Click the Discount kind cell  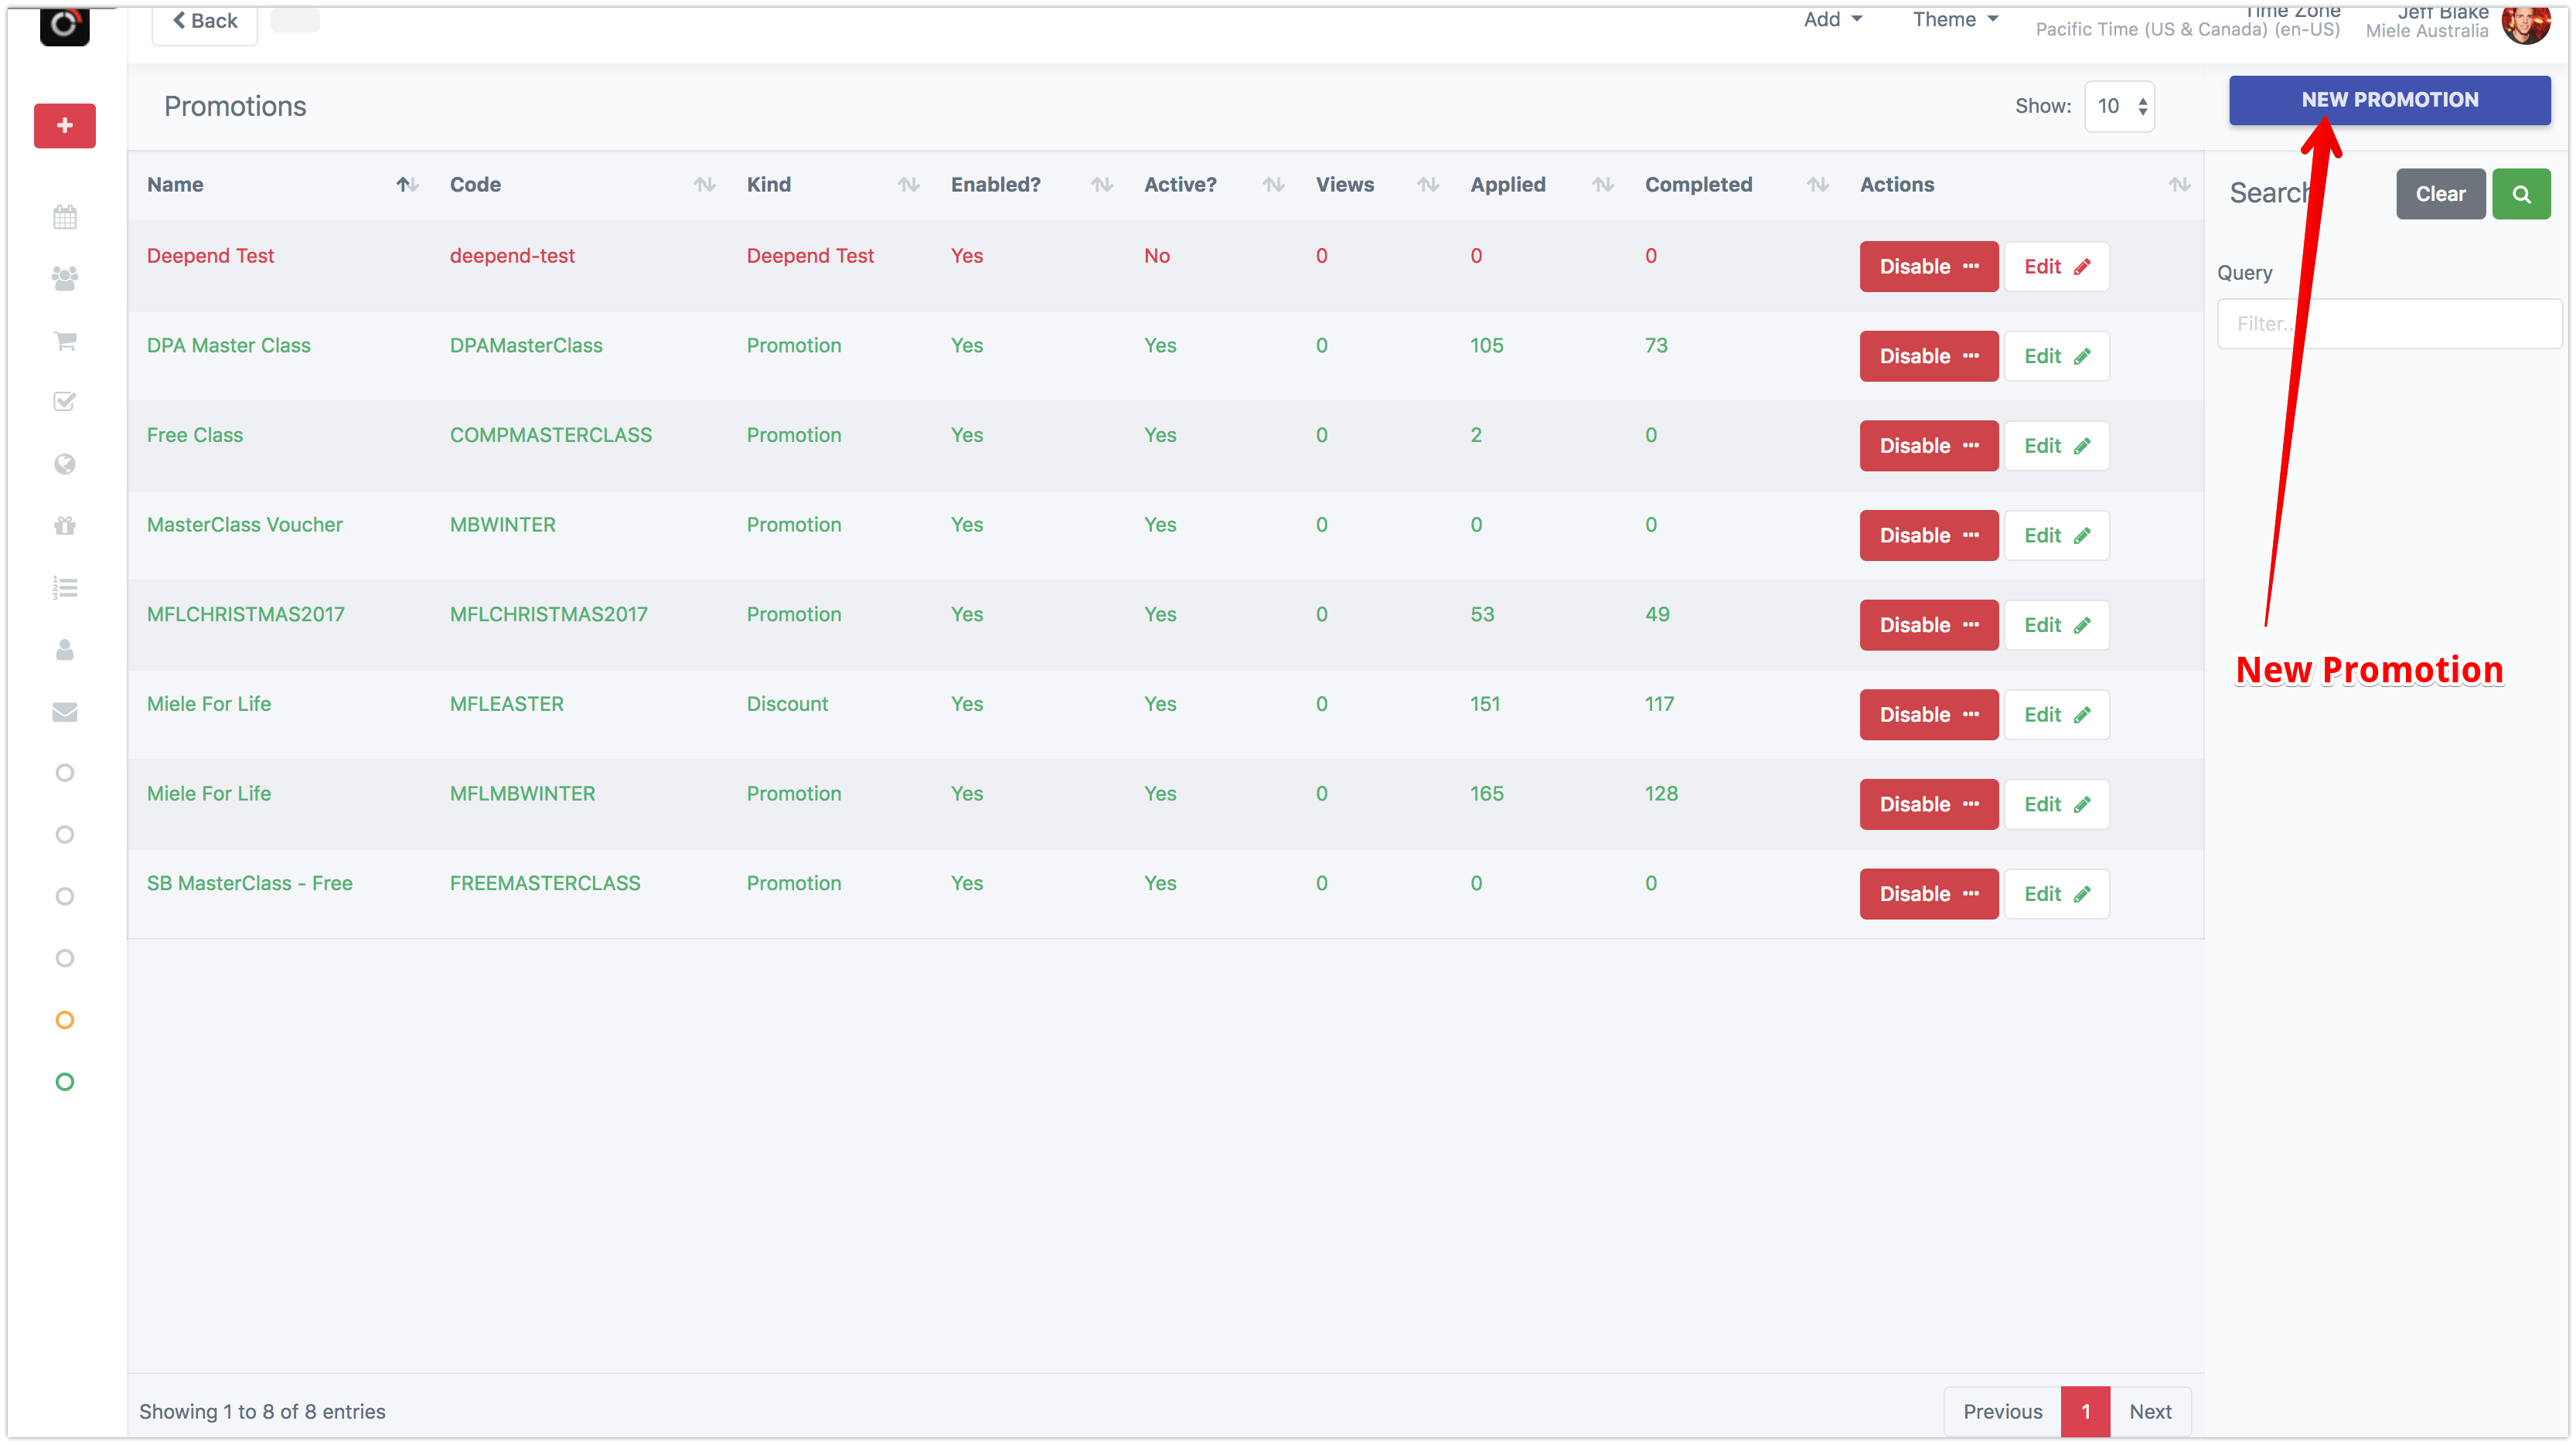[787, 705]
